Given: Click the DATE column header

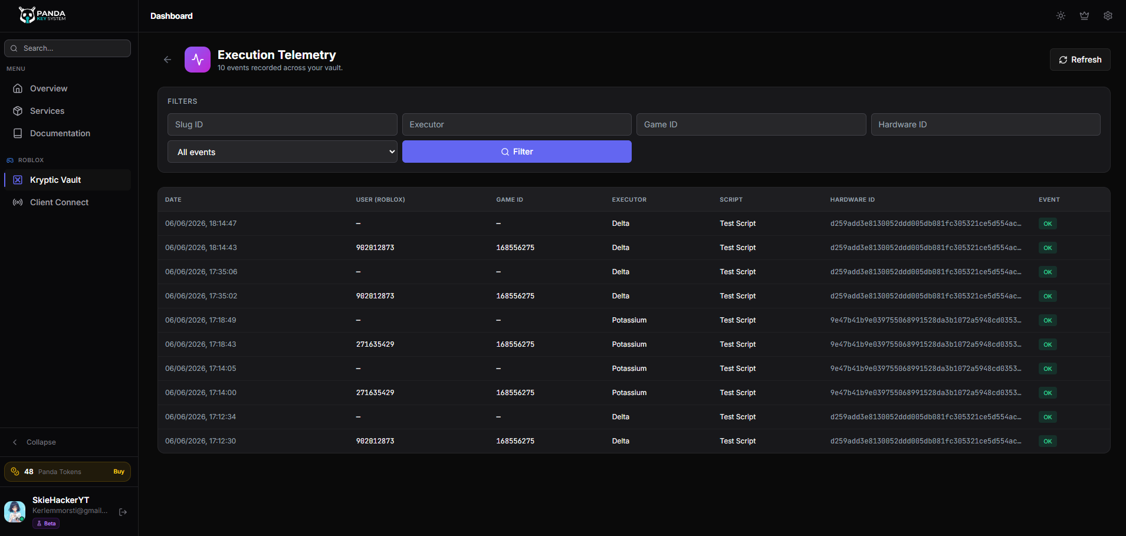Looking at the screenshot, I should pyautogui.click(x=173, y=200).
